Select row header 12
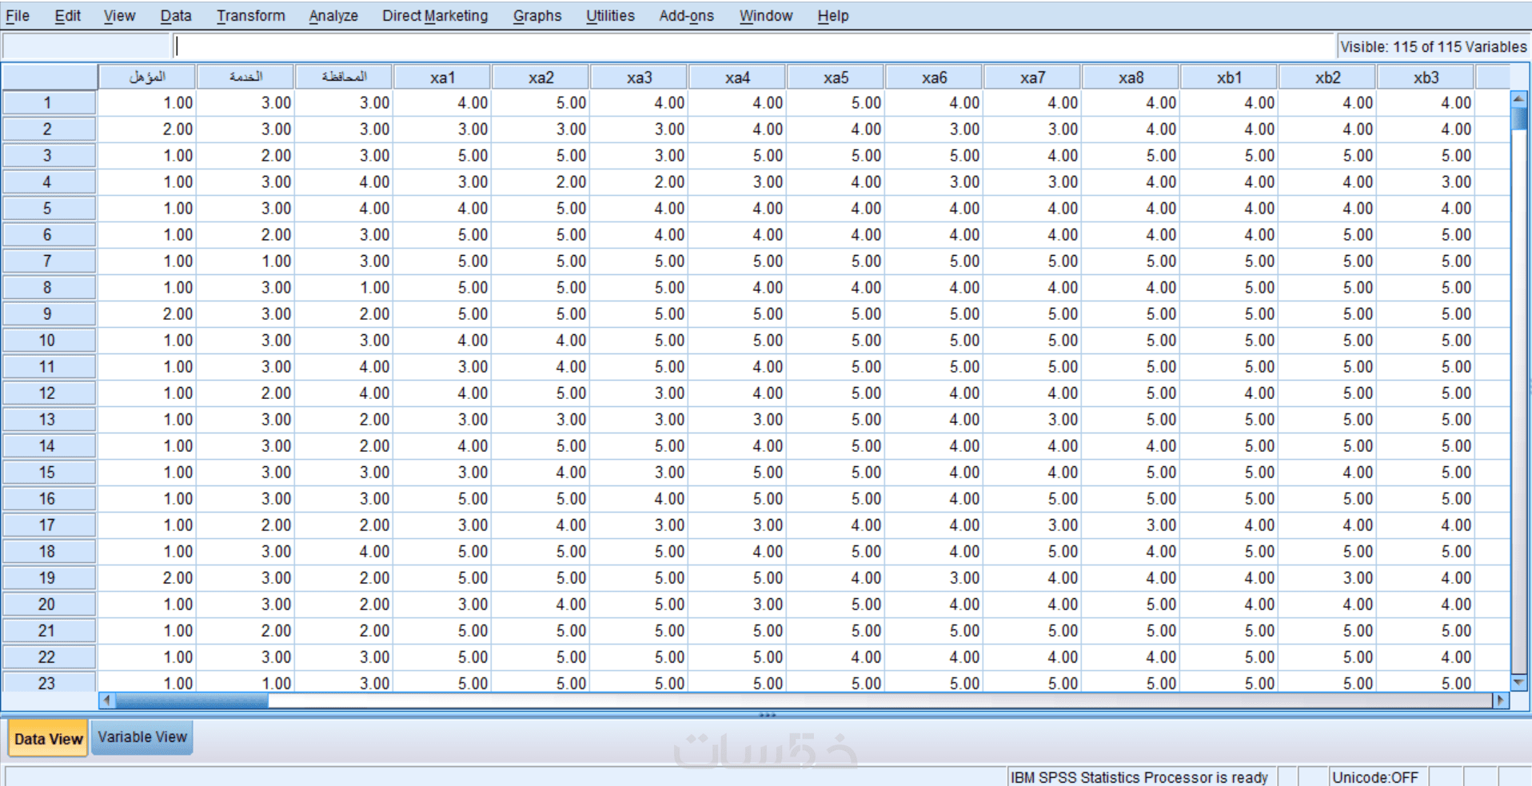The image size is (1532, 786). coord(48,393)
